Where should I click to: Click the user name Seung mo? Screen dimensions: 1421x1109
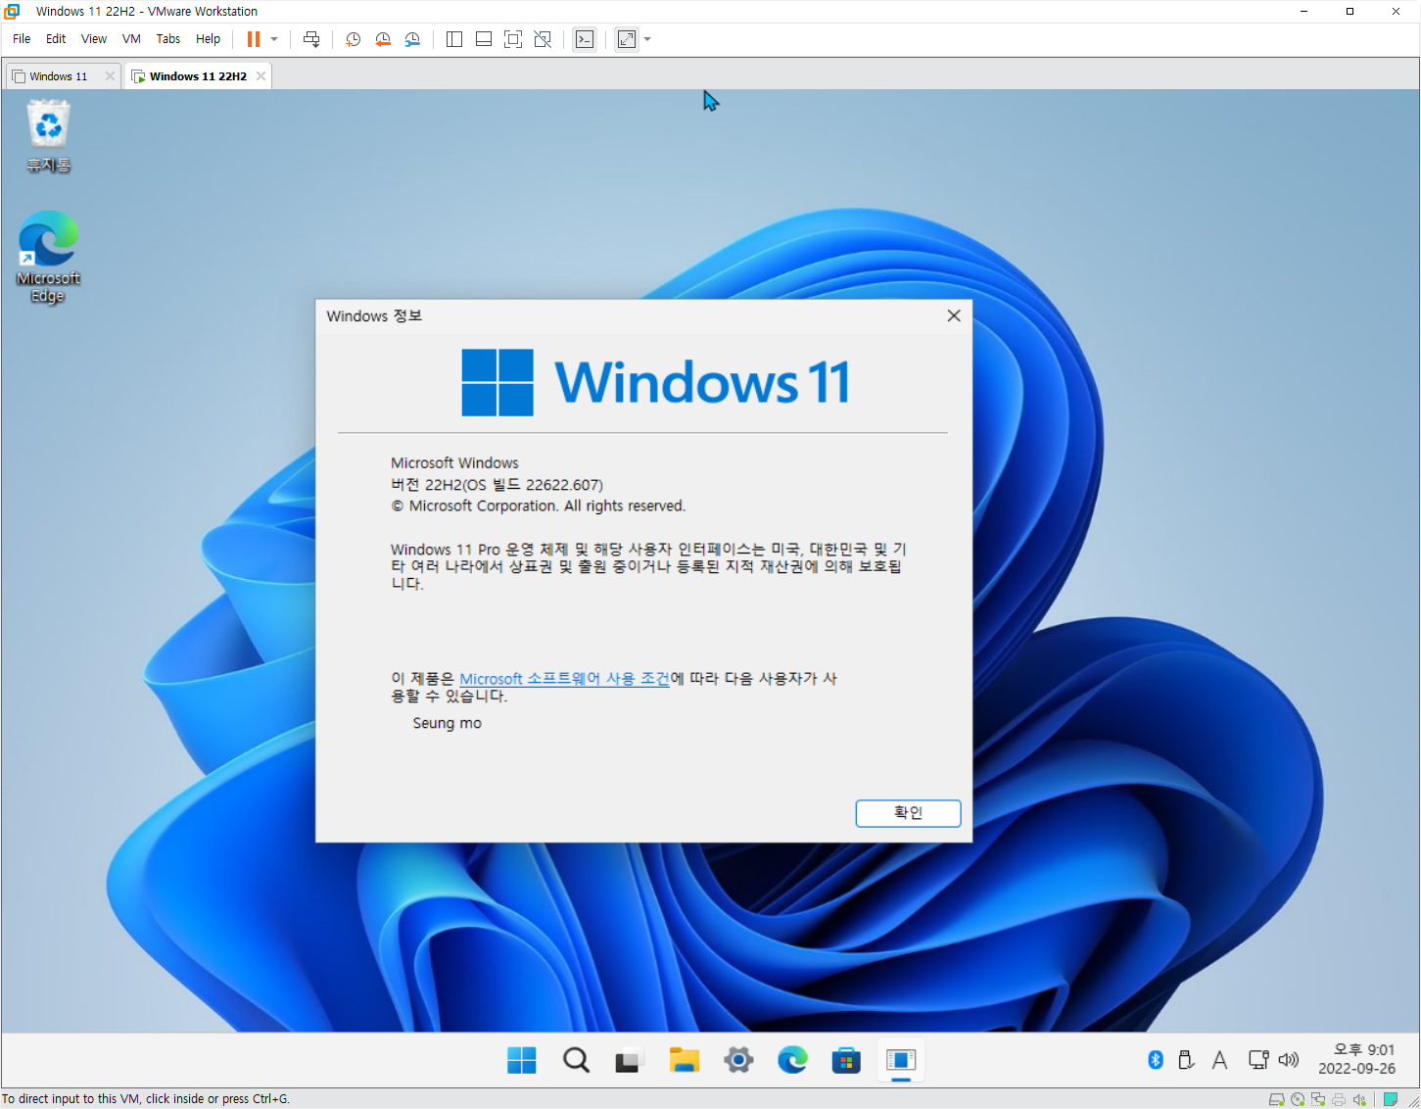[x=448, y=723]
